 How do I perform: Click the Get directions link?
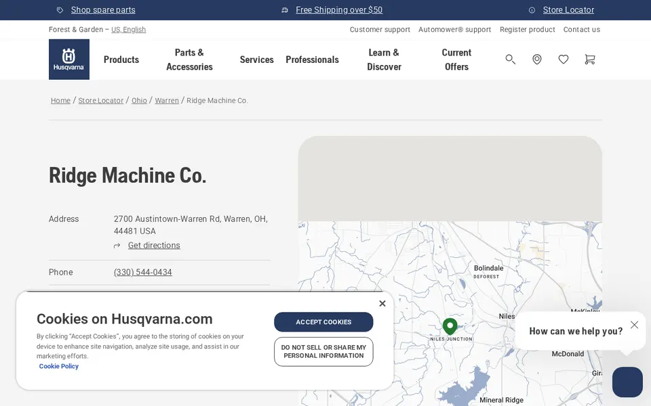coord(154,245)
